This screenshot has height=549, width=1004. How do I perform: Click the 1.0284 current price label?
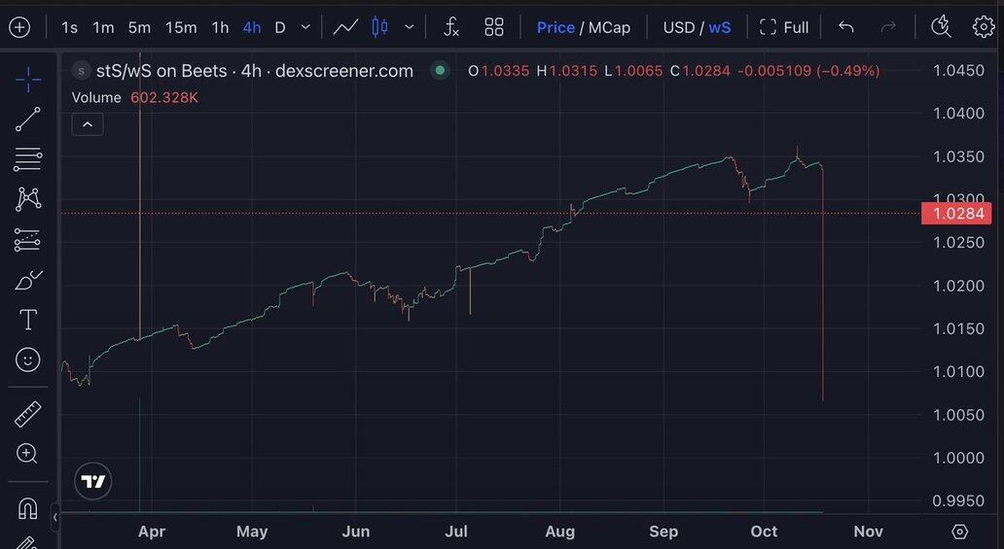click(x=957, y=214)
